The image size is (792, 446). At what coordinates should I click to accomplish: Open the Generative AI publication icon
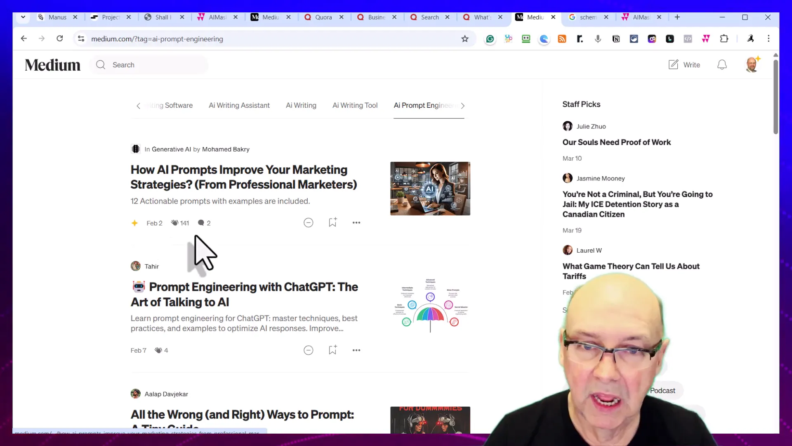135,149
